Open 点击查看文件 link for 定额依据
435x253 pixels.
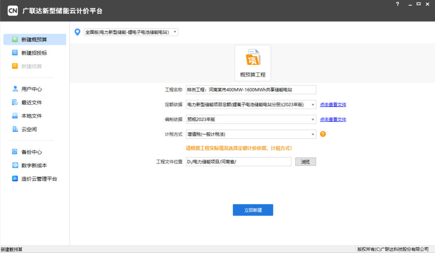click(333, 105)
